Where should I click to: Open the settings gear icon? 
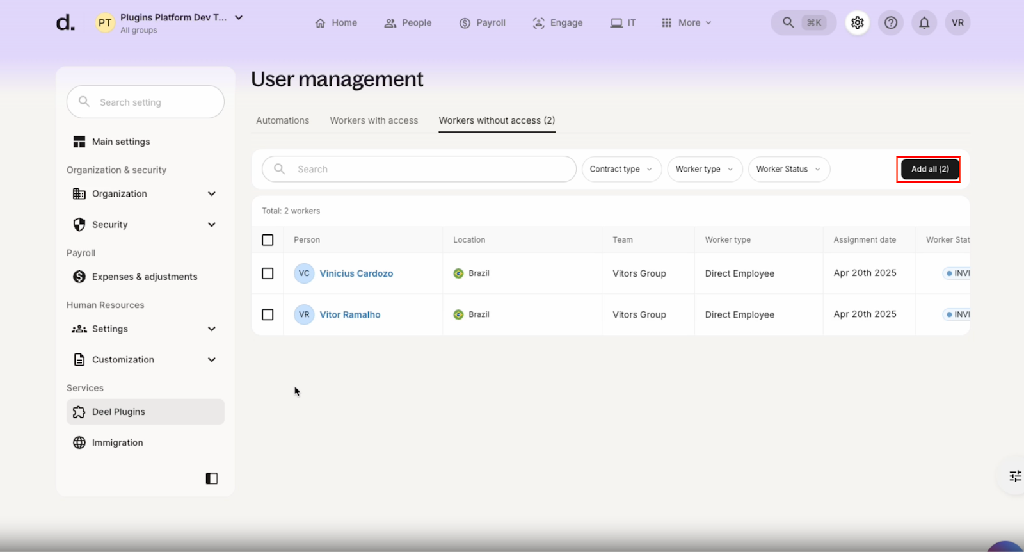pyautogui.click(x=857, y=23)
